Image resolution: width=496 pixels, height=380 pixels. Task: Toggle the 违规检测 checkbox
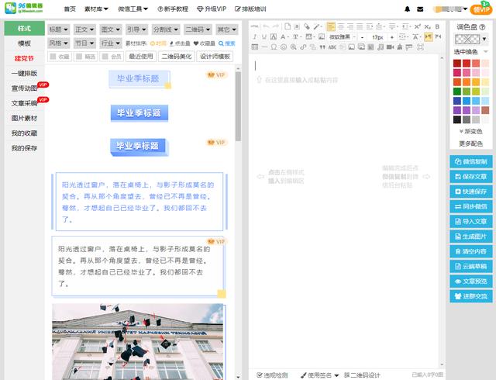click(x=259, y=375)
